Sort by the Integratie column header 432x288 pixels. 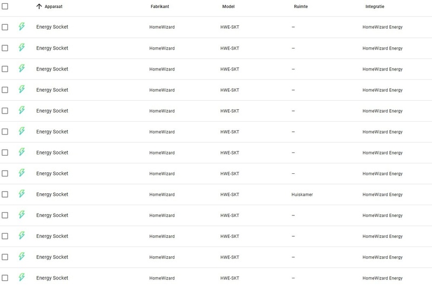coord(375,6)
